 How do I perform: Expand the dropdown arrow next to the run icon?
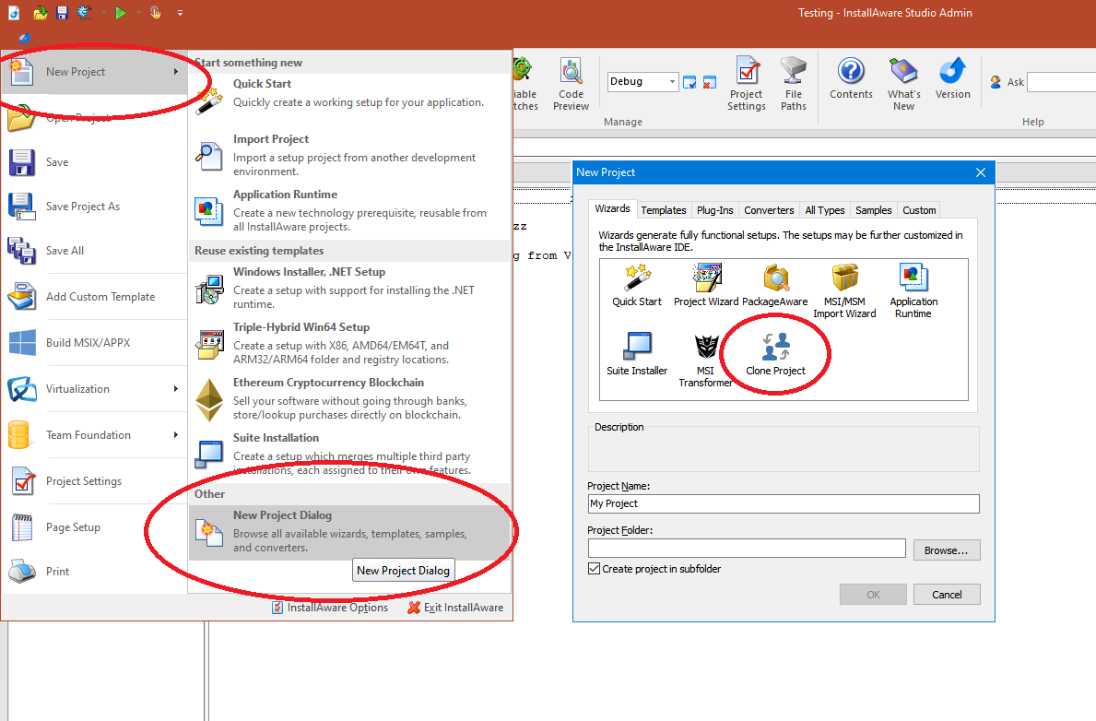[x=138, y=13]
